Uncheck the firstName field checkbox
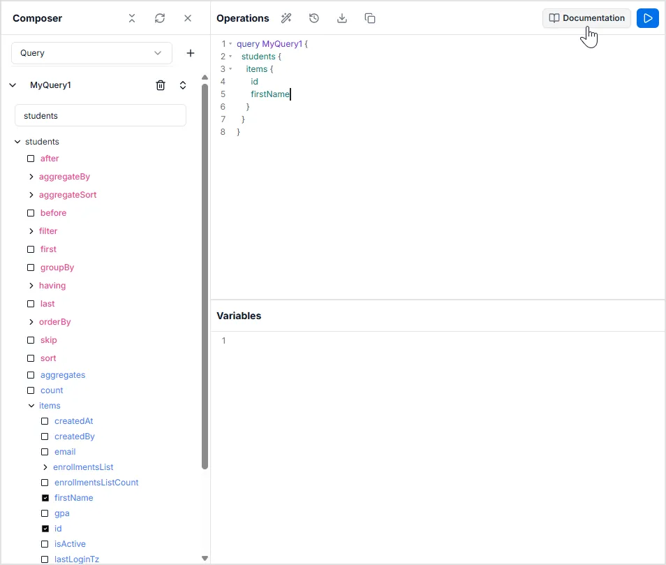Image resolution: width=666 pixels, height=565 pixels. click(x=45, y=498)
